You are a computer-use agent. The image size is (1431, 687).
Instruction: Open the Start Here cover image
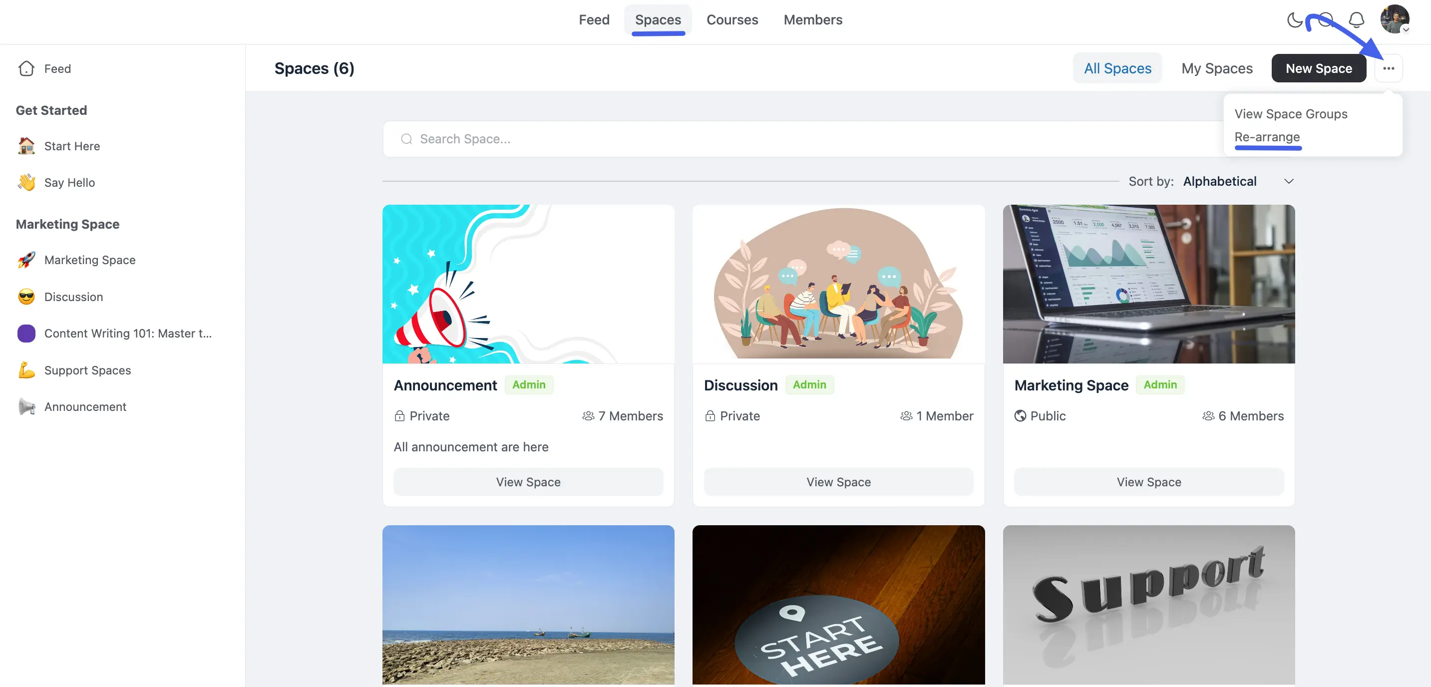[838, 605]
